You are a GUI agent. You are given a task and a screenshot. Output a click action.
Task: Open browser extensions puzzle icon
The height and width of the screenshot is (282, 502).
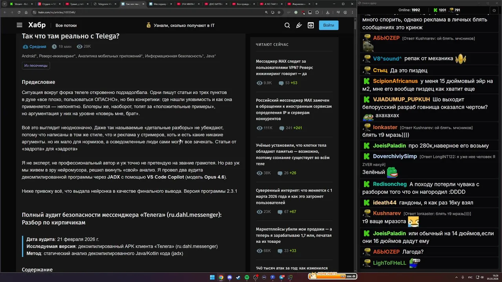pyautogui.click(x=317, y=12)
